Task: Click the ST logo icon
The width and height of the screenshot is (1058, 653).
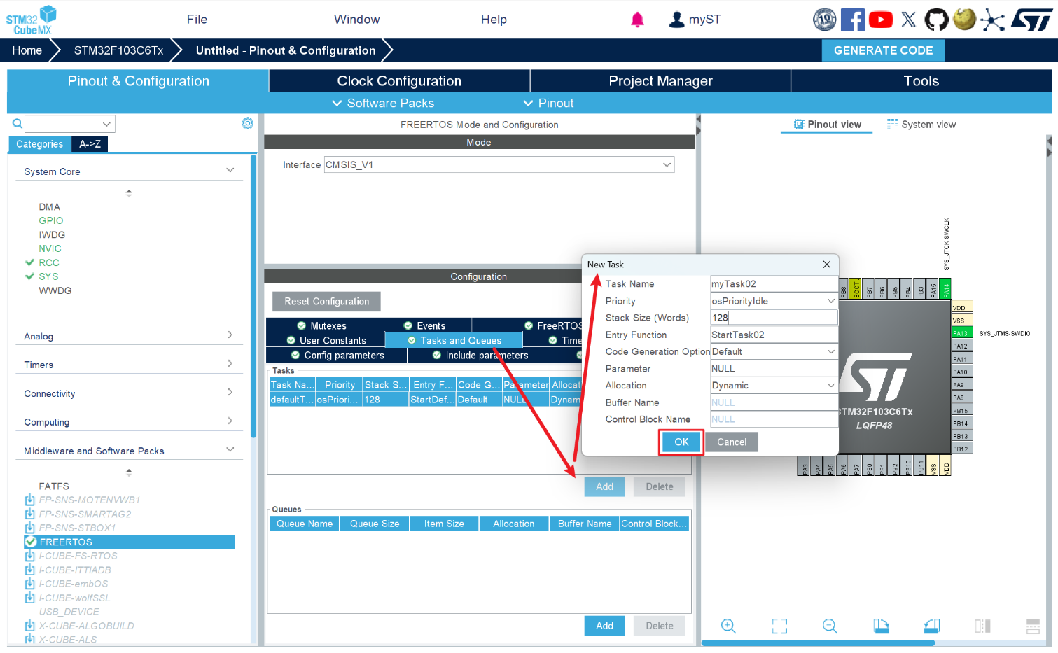Action: (1031, 20)
